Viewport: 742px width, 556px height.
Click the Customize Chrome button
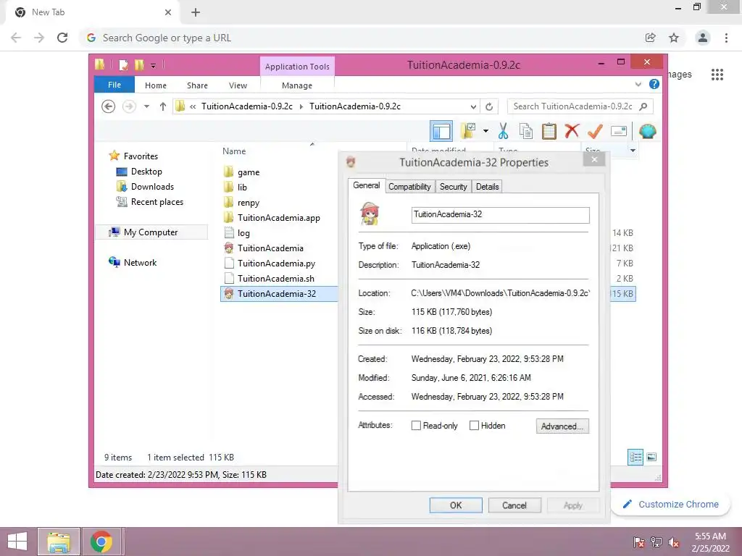click(670, 505)
